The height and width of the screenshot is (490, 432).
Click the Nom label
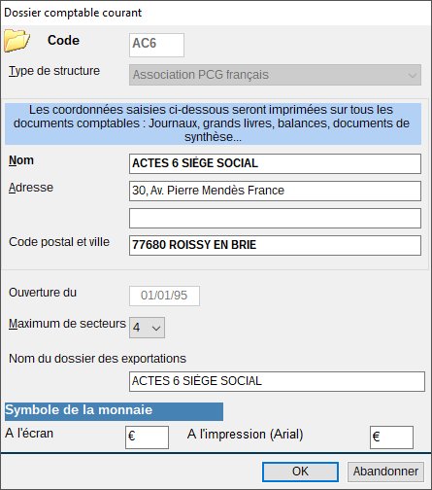[21, 160]
